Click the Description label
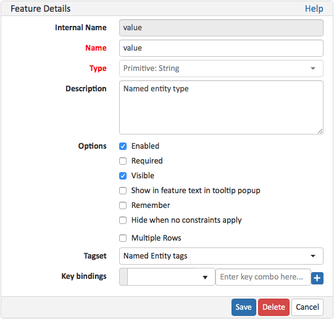This screenshot has width=334, height=319. [86, 89]
